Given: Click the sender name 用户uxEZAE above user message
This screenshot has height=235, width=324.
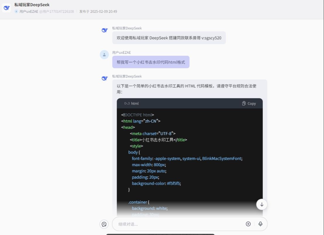Looking at the screenshot, I should click(x=121, y=52).
